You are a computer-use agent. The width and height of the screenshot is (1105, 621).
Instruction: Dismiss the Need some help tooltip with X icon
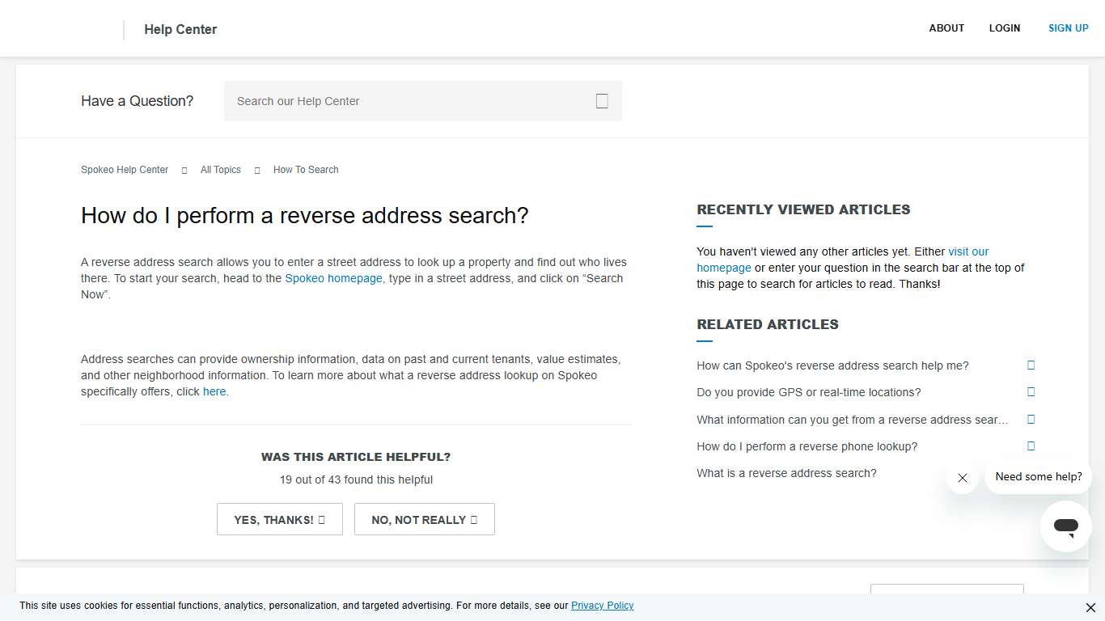pyautogui.click(x=962, y=478)
